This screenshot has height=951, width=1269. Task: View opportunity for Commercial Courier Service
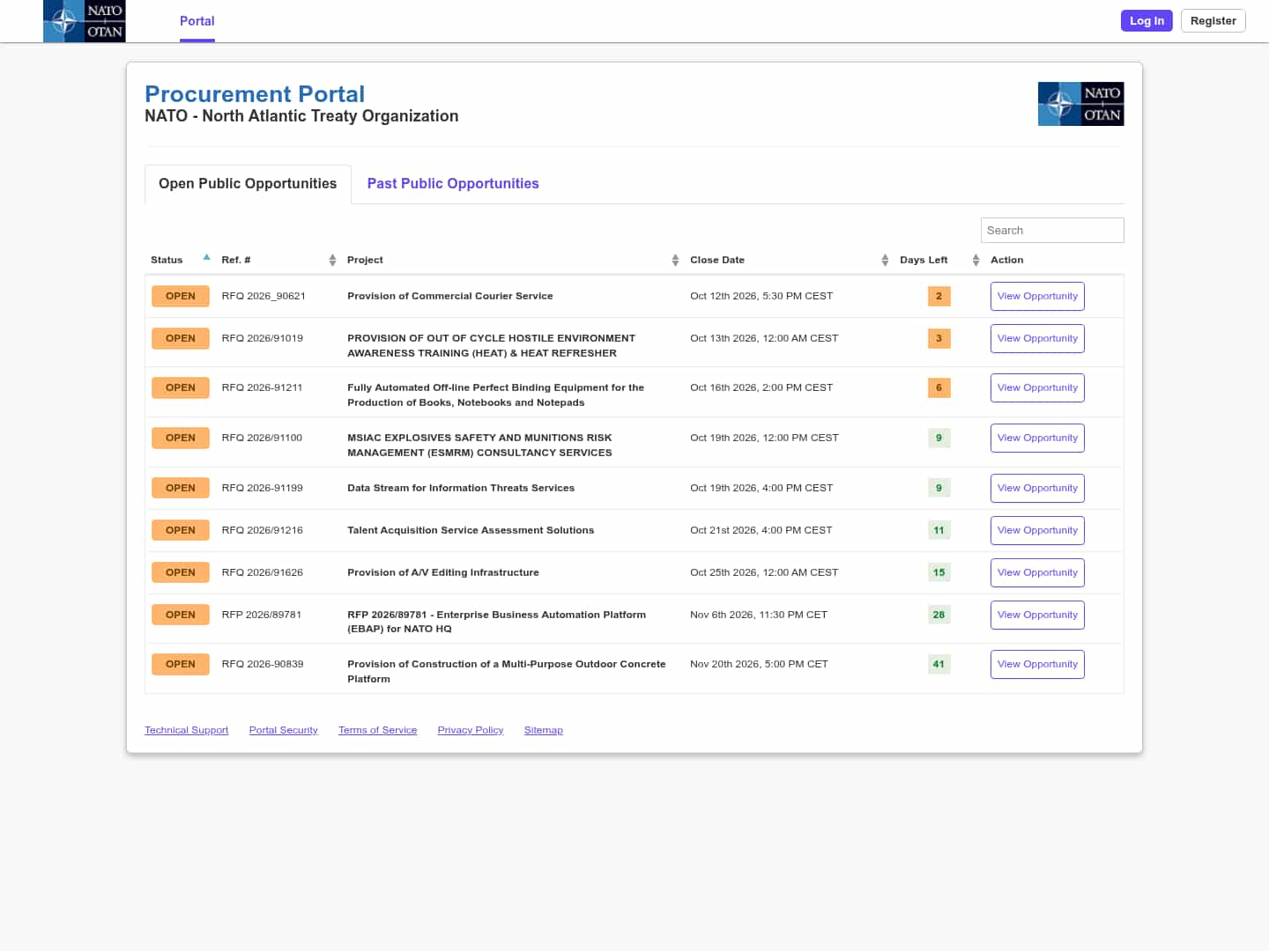1037,296
